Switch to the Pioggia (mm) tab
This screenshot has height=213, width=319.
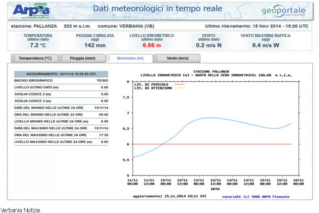pos(83,58)
